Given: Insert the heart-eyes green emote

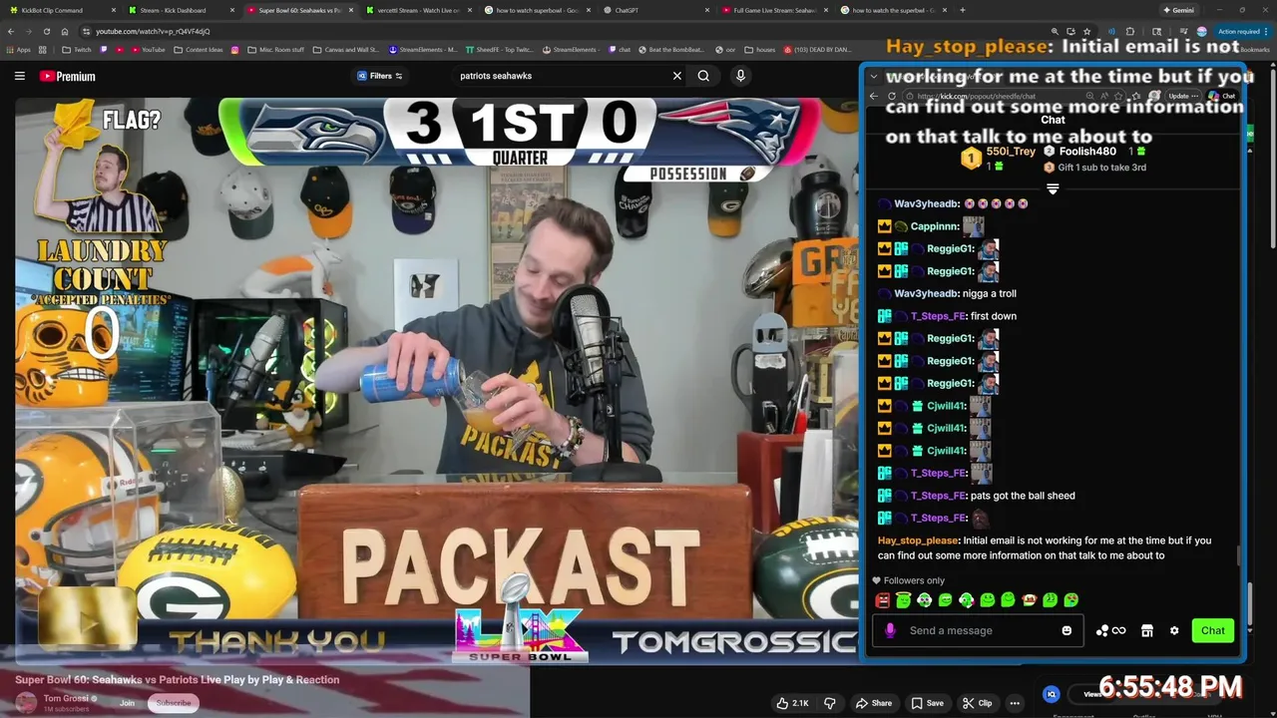Looking at the screenshot, I should tap(1070, 600).
